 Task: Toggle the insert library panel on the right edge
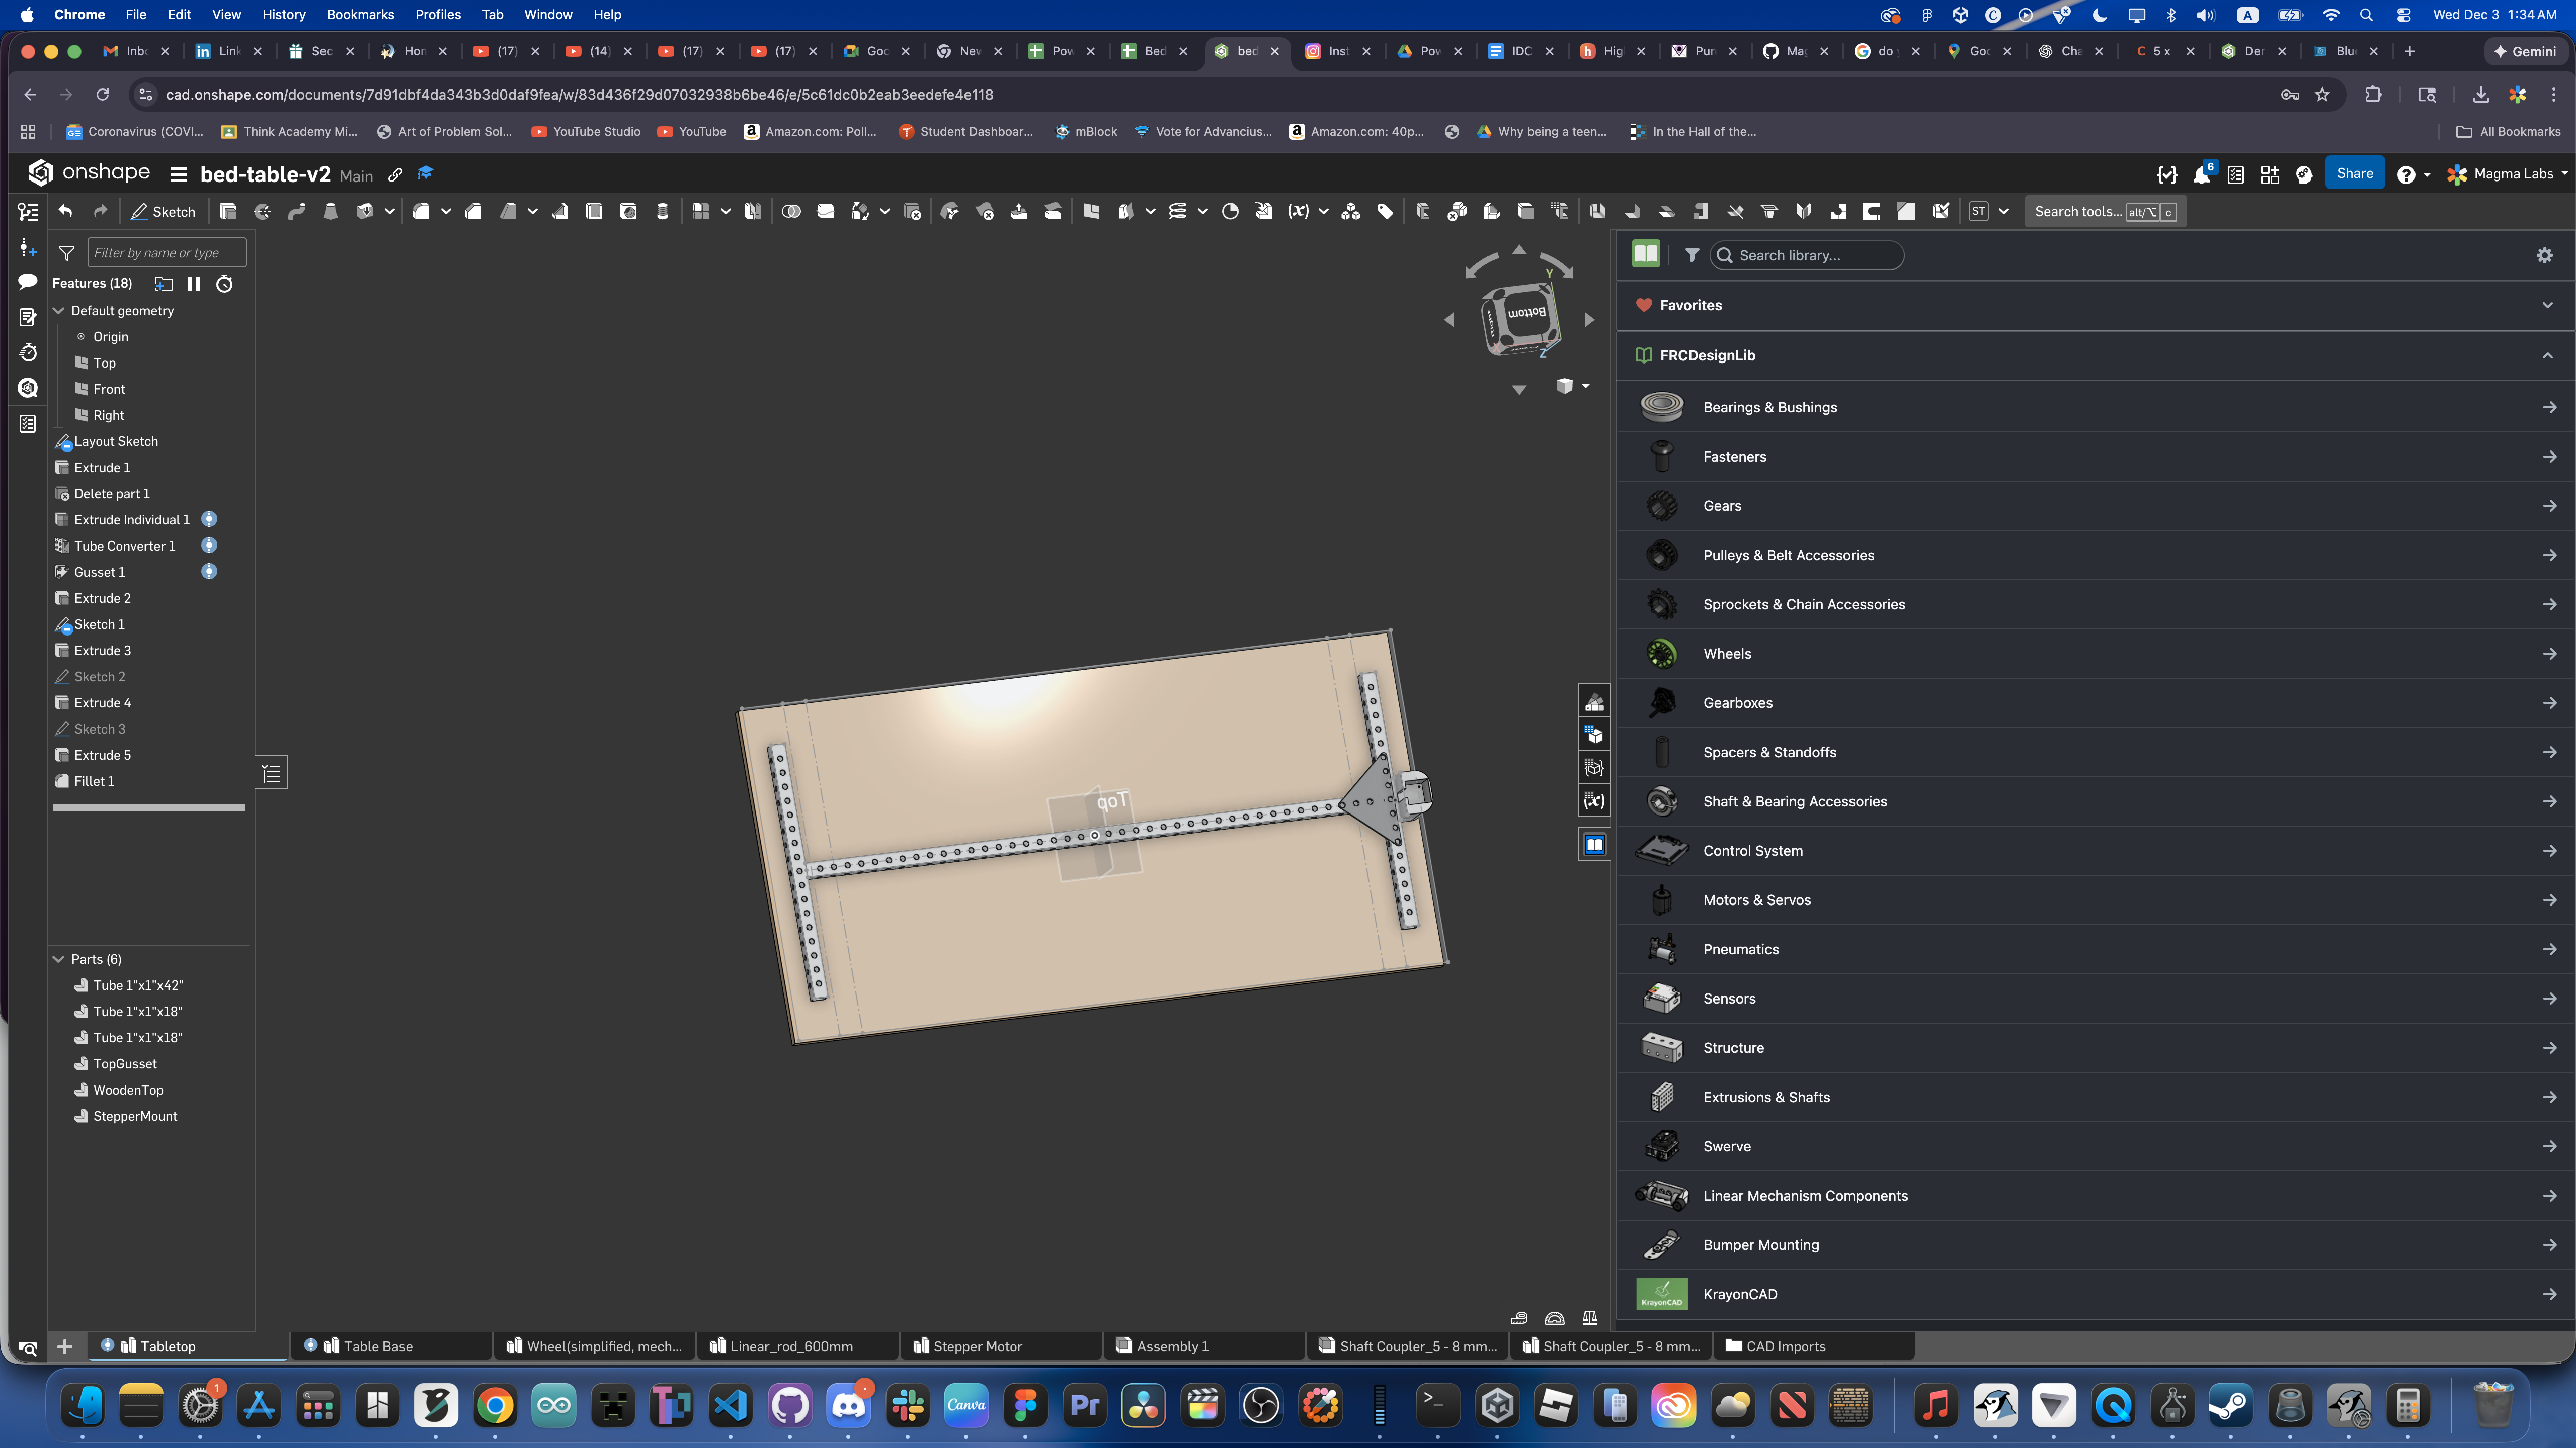pos(1594,845)
